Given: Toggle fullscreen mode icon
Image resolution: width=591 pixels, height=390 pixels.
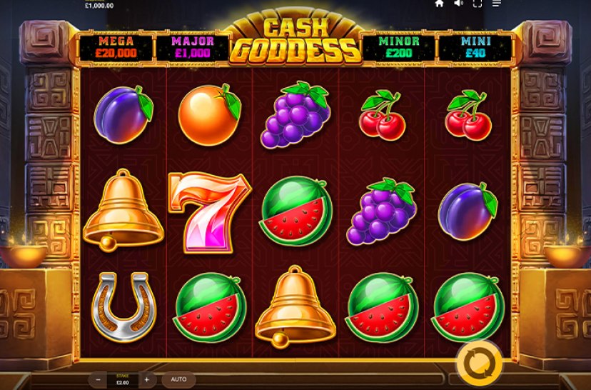Looking at the screenshot, I should pos(478,4).
